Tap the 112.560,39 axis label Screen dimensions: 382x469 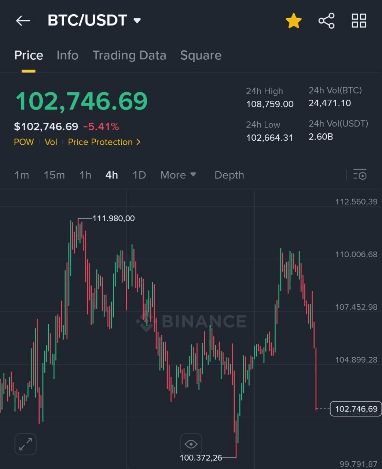356,202
